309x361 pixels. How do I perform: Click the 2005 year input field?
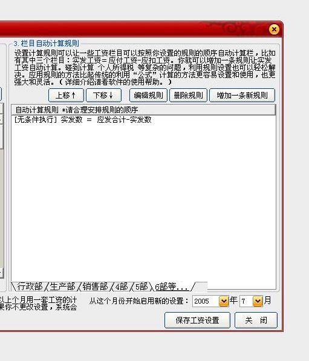pyautogui.click(x=206, y=301)
